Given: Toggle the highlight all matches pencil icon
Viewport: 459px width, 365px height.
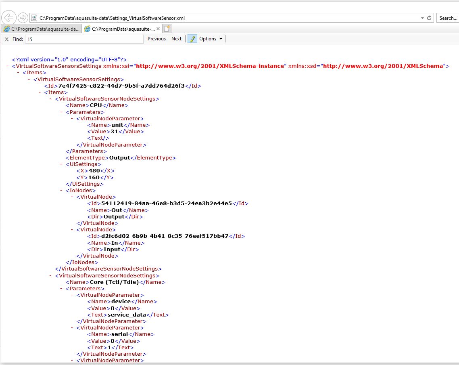Looking at the screenshot, I should tap(192, 39).
